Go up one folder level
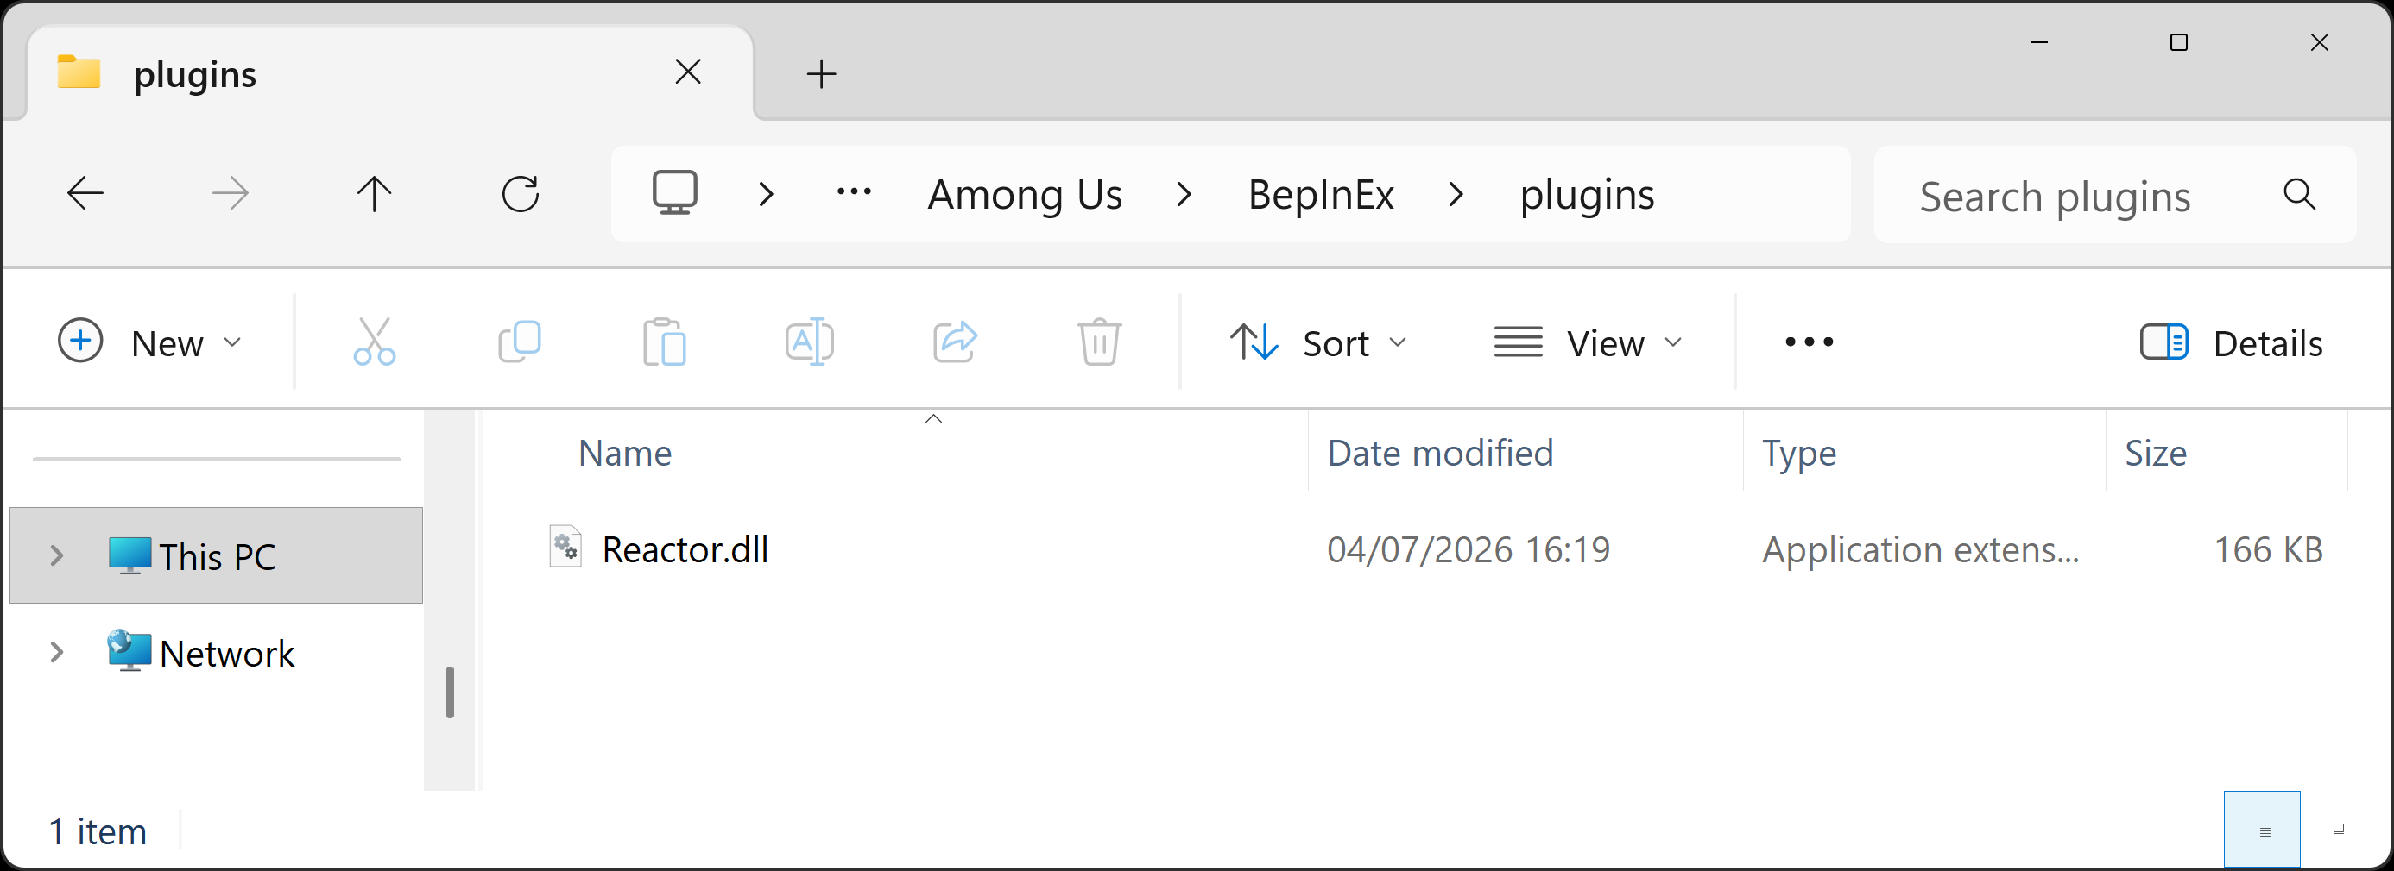This screenshot has width=2394, height=871. pos(375,194)
